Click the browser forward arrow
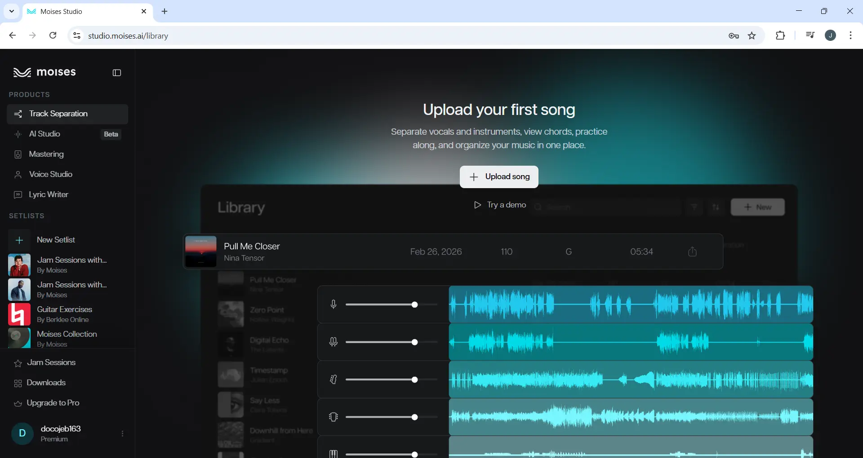 pos(32,35)
